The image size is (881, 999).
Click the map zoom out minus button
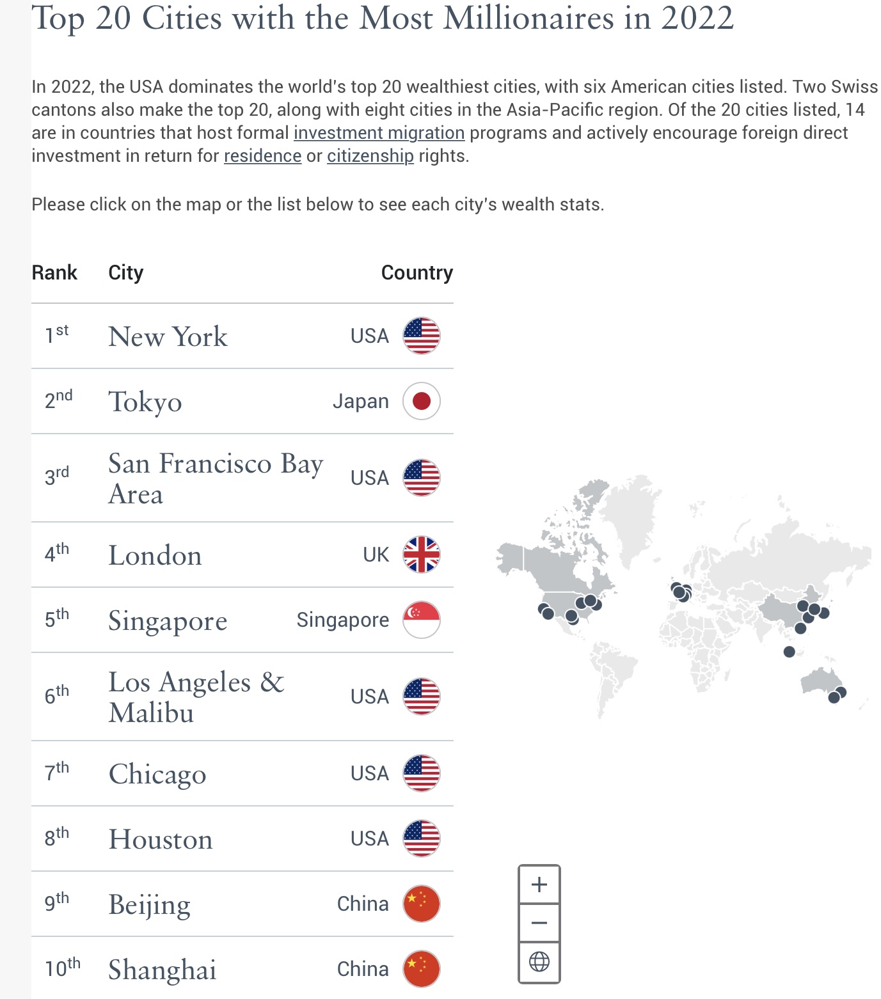point(539,923)
